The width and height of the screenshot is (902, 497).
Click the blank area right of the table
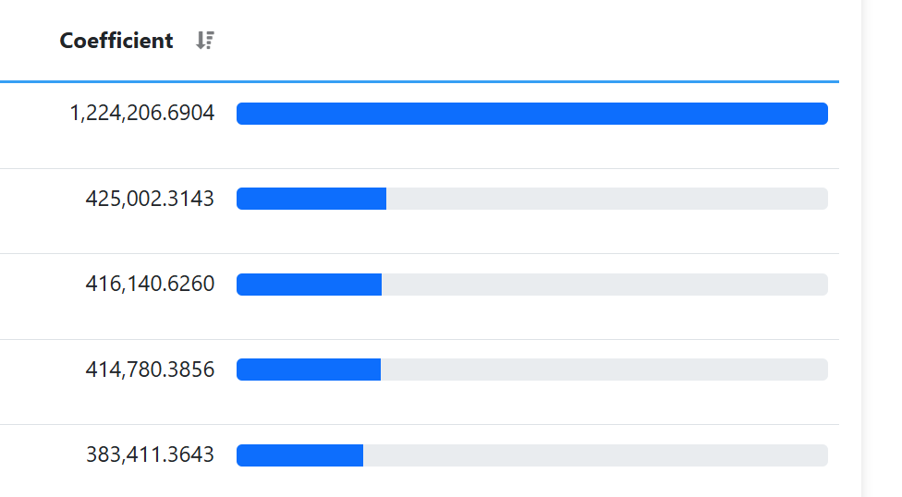pos(883,248)
